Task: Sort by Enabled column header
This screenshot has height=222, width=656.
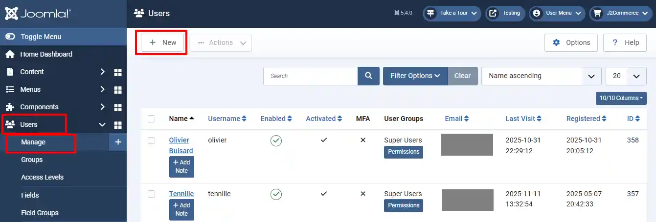Action: tap(276, 119)
